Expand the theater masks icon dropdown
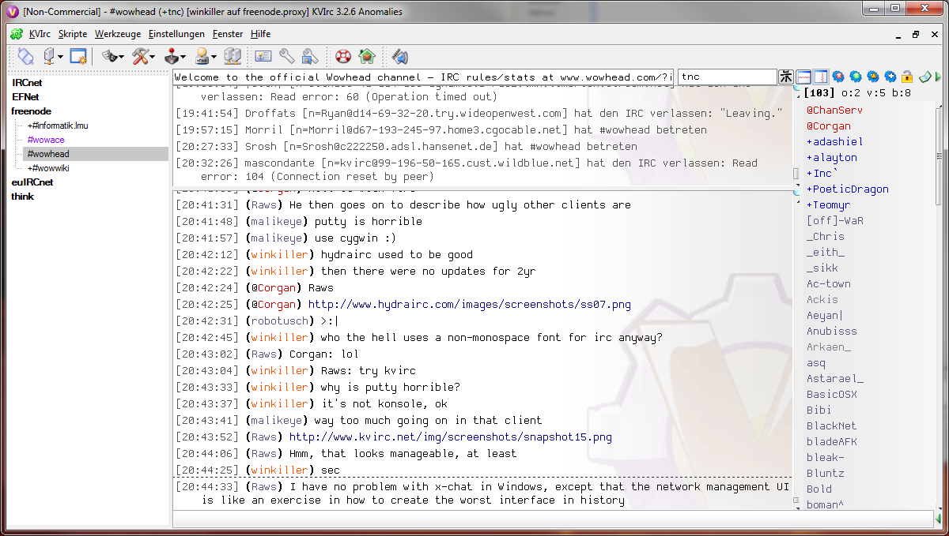949x536 pixels. 122,57
